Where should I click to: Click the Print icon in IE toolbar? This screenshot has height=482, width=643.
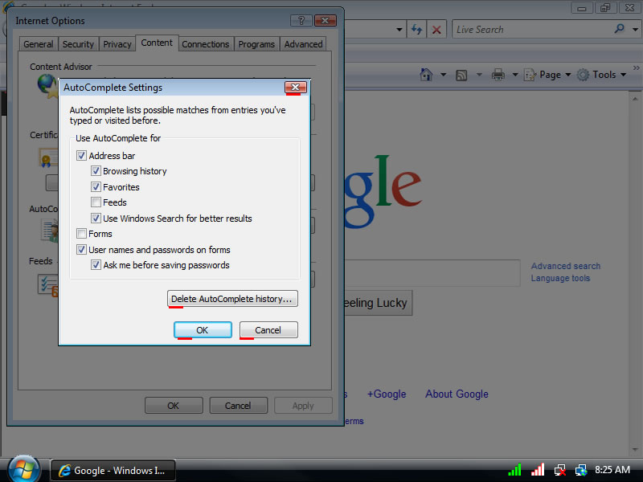(x=498, y=75)
